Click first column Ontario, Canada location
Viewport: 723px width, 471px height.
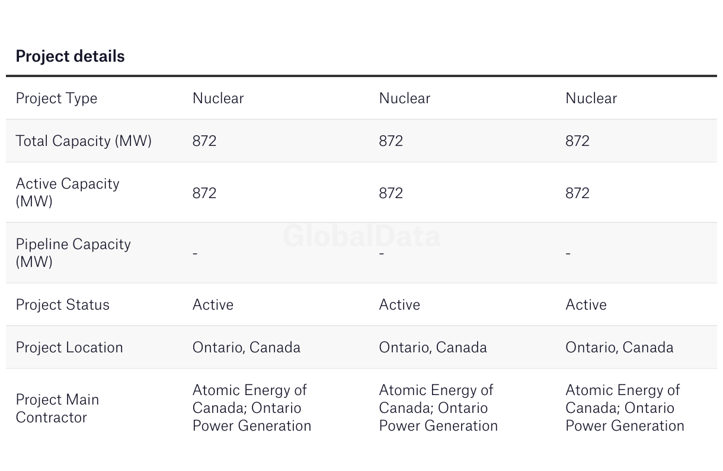point(247,348)
